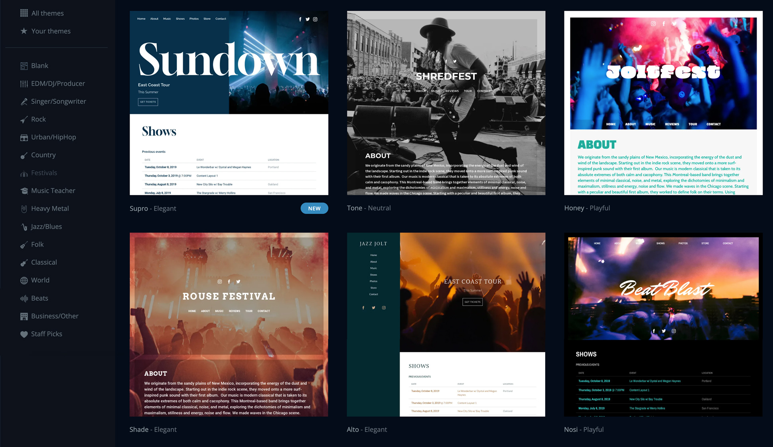Click the Festivals category icon in sidebar

click(24, 172)
